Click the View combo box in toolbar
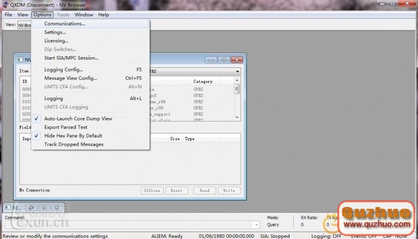Viewport: 418px width, 239px height. (x=24, y=25)
